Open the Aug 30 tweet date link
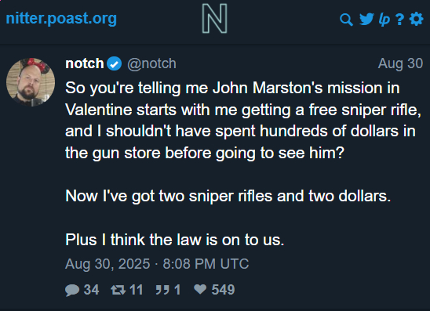 [x=400, y=63]
